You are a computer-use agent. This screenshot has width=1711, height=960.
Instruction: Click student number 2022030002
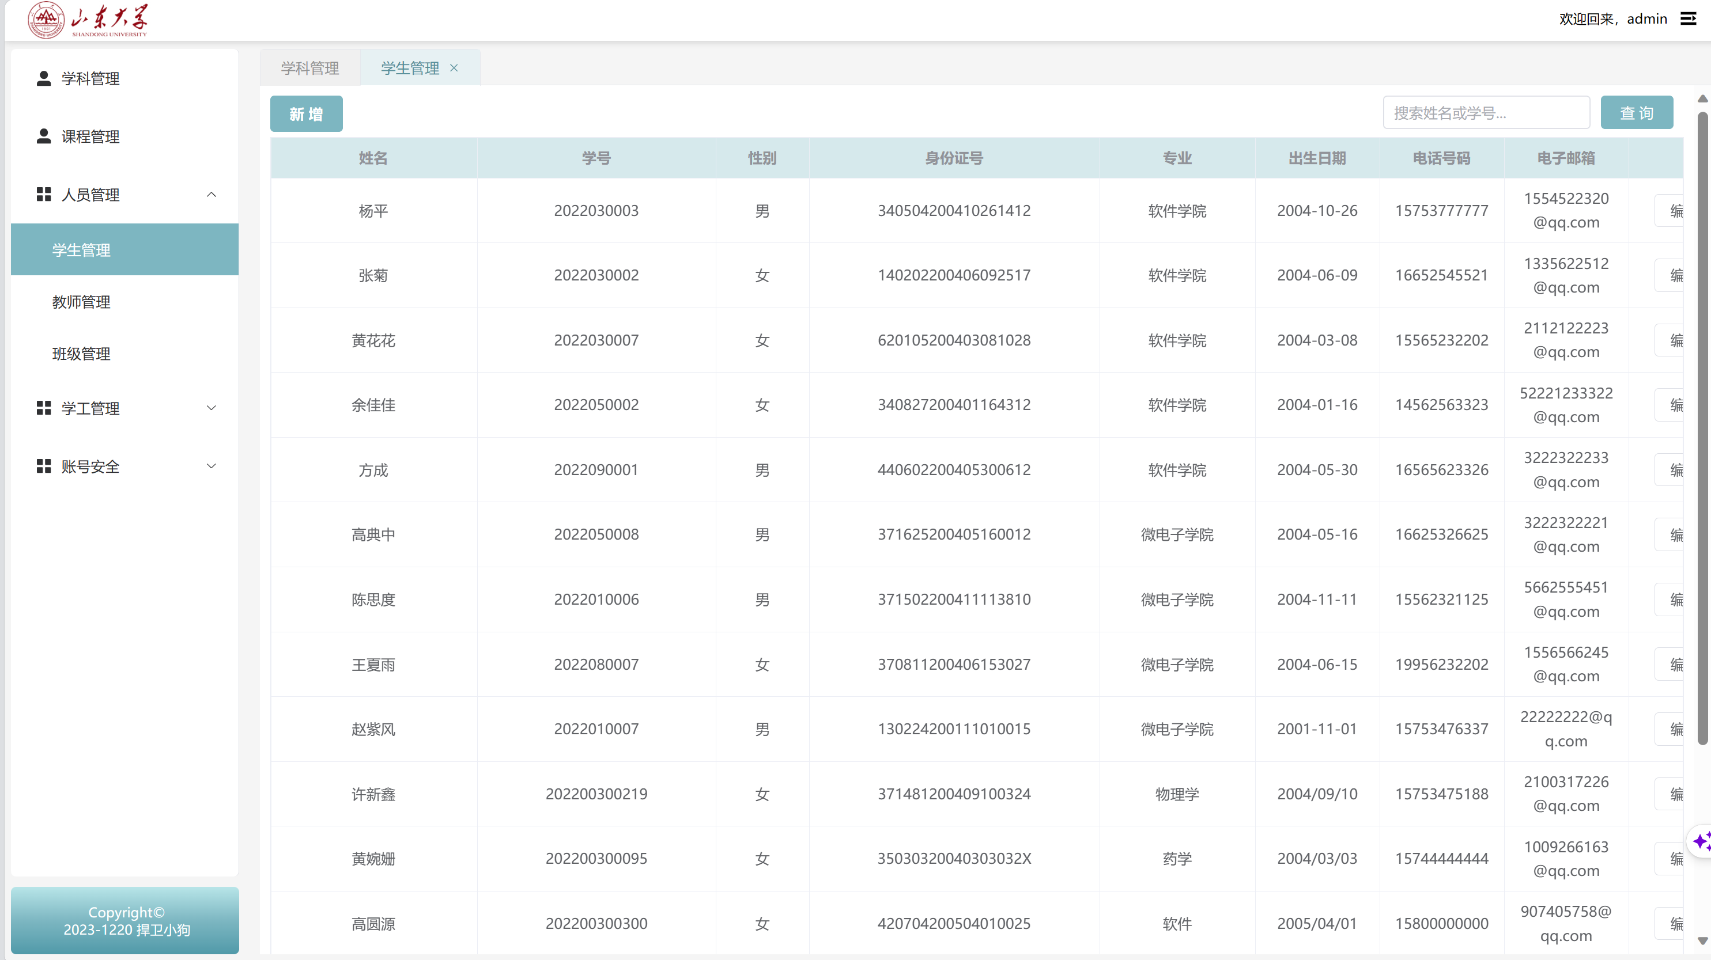click(x=596, y=275)
